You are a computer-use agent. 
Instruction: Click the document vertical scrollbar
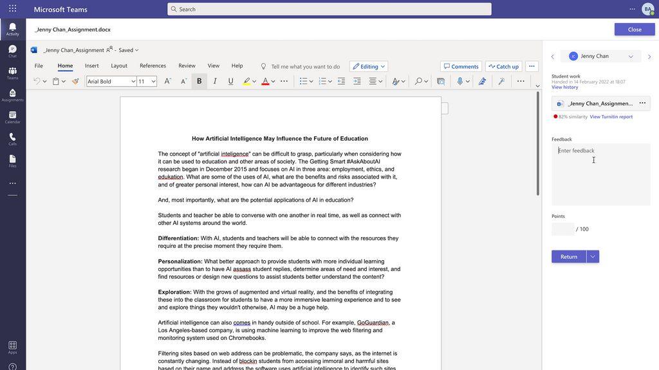tap(537, 143)
